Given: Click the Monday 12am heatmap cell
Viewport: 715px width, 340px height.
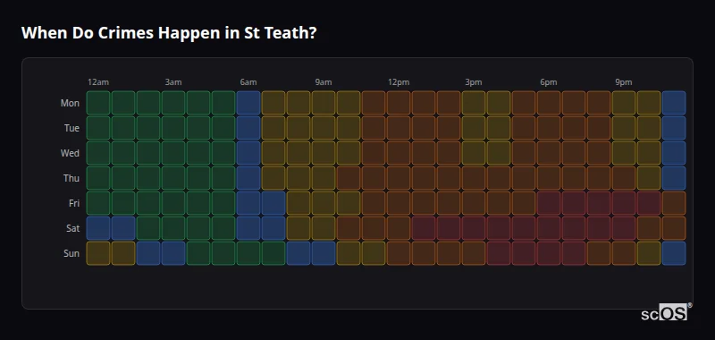Looking at the screenshot, I should coord(98,103).
